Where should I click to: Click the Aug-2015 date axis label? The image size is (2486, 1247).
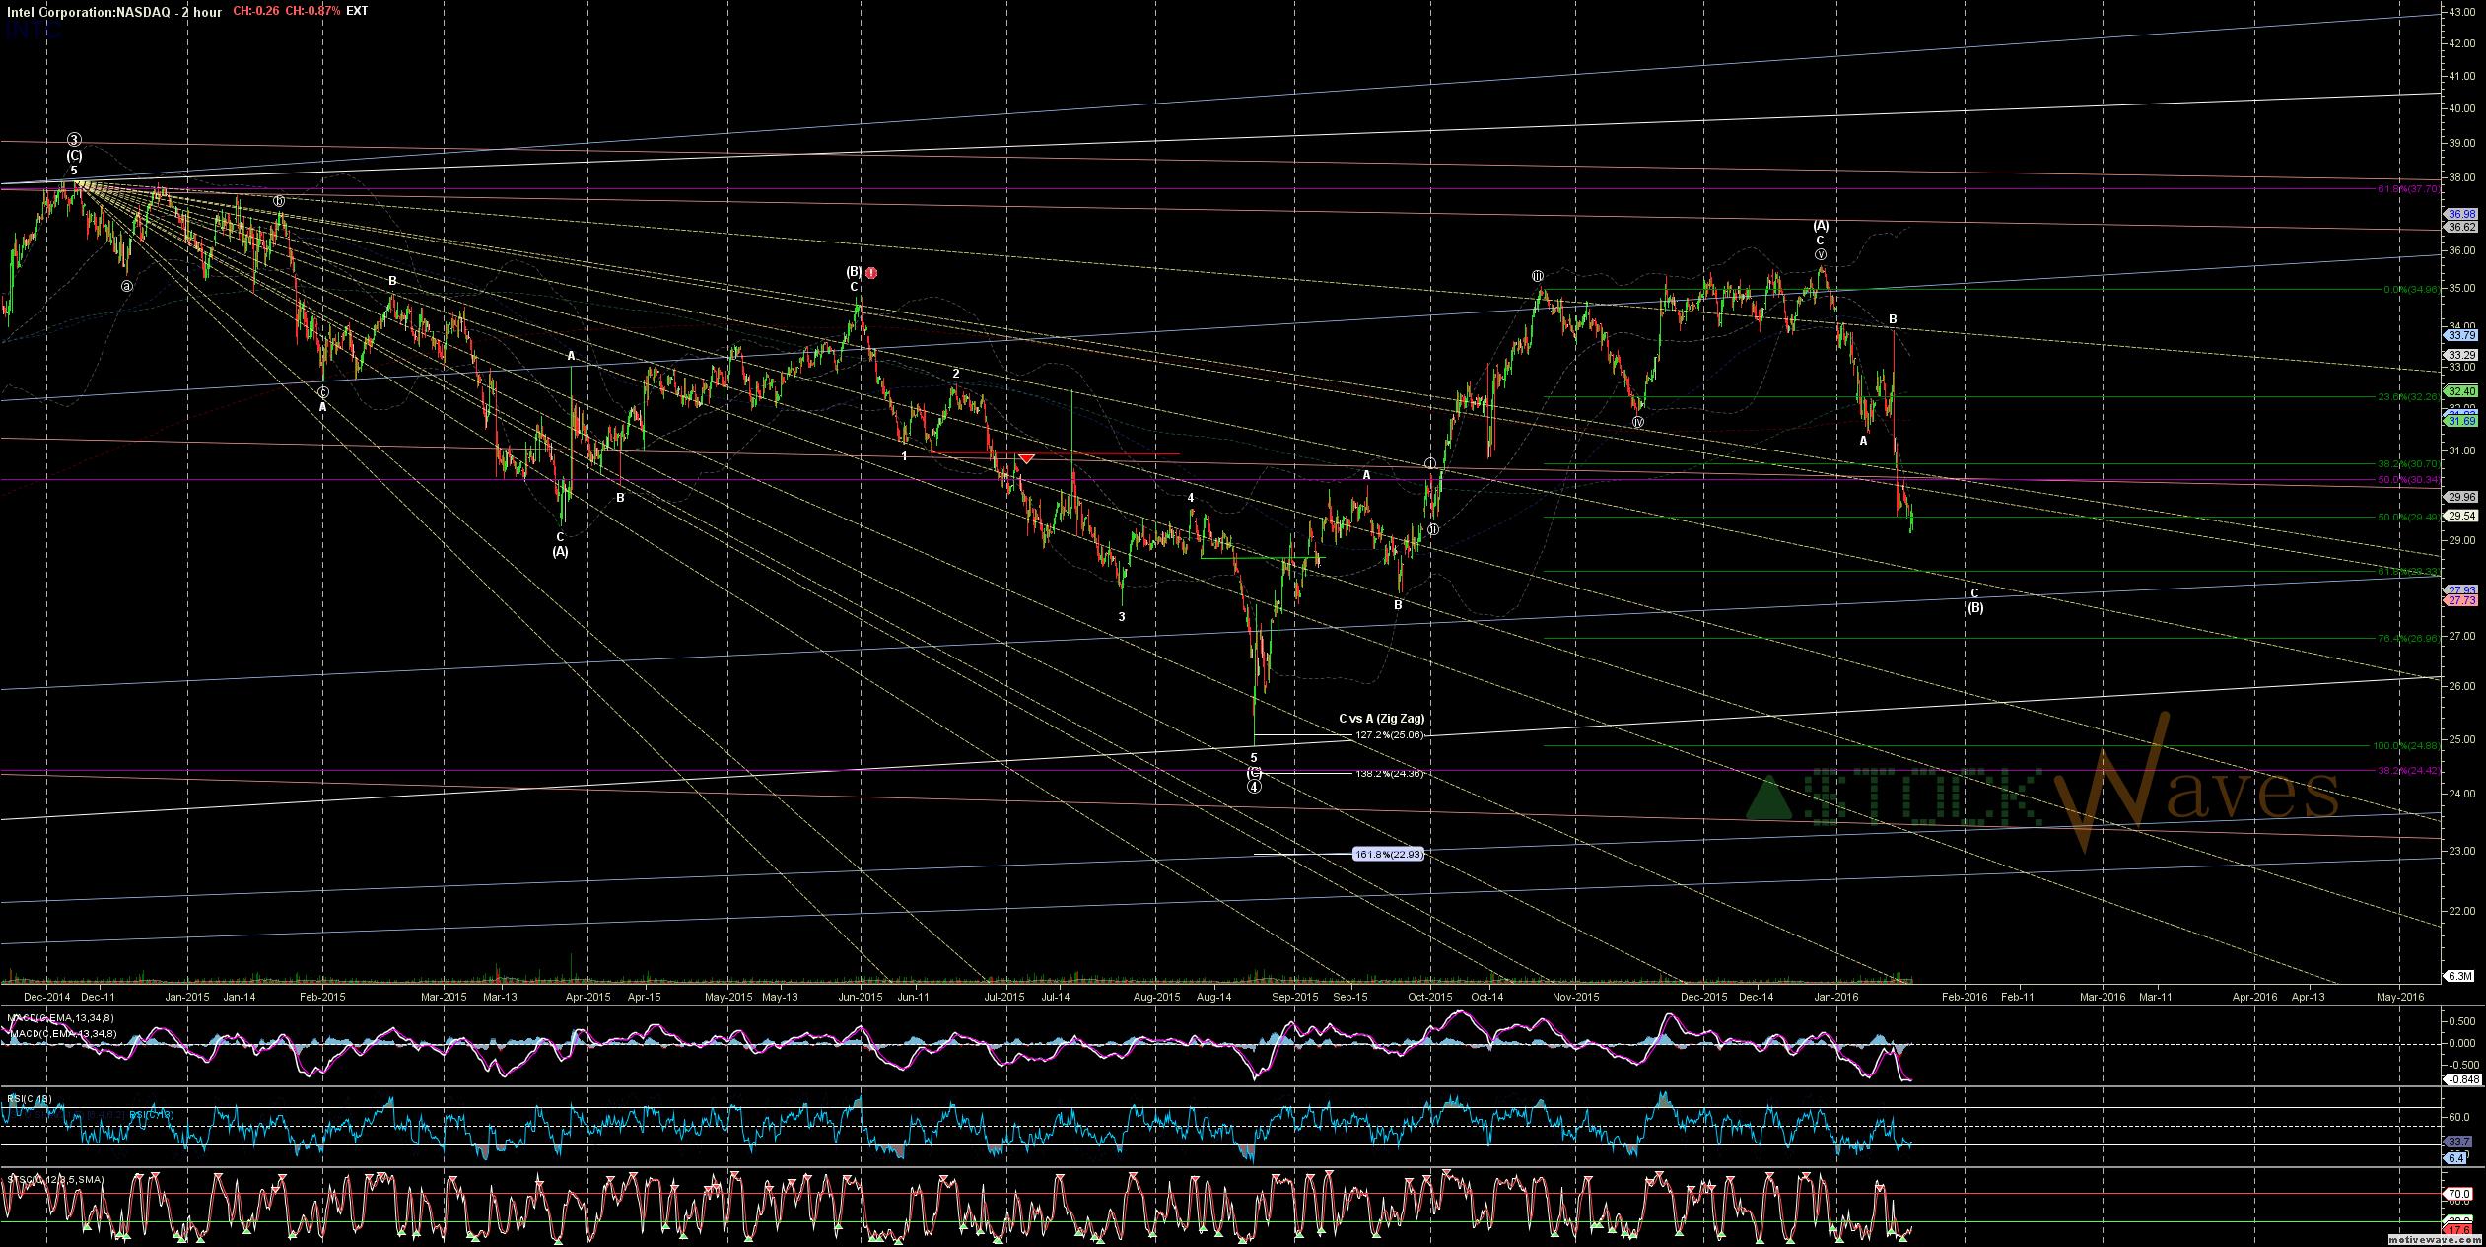tap(1156, 997)
